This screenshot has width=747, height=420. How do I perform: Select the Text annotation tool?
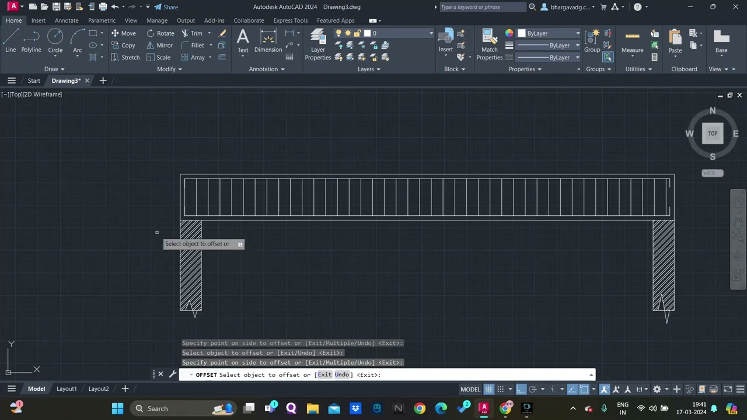(243, 41)
